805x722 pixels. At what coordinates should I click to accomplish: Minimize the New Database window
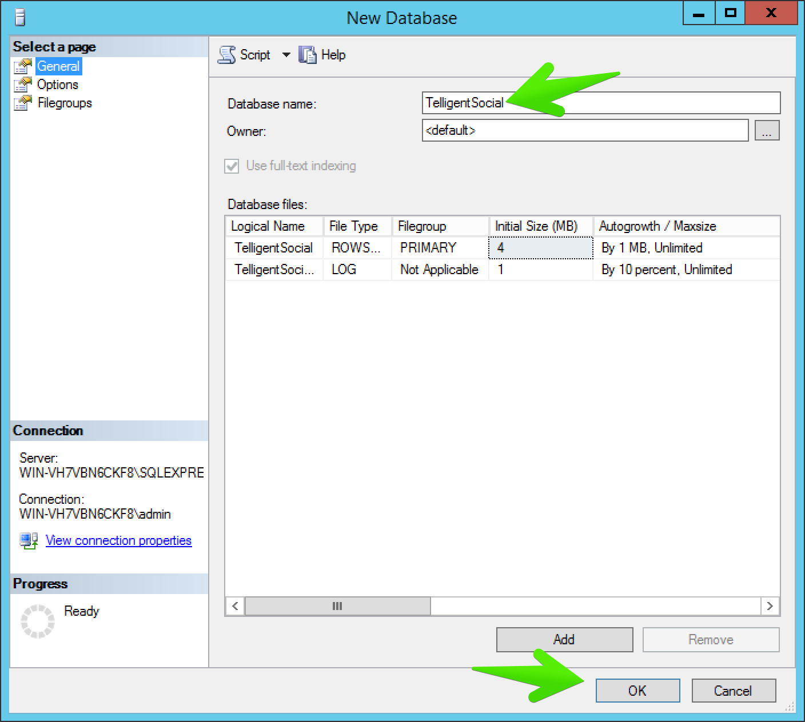pos(699,13)
